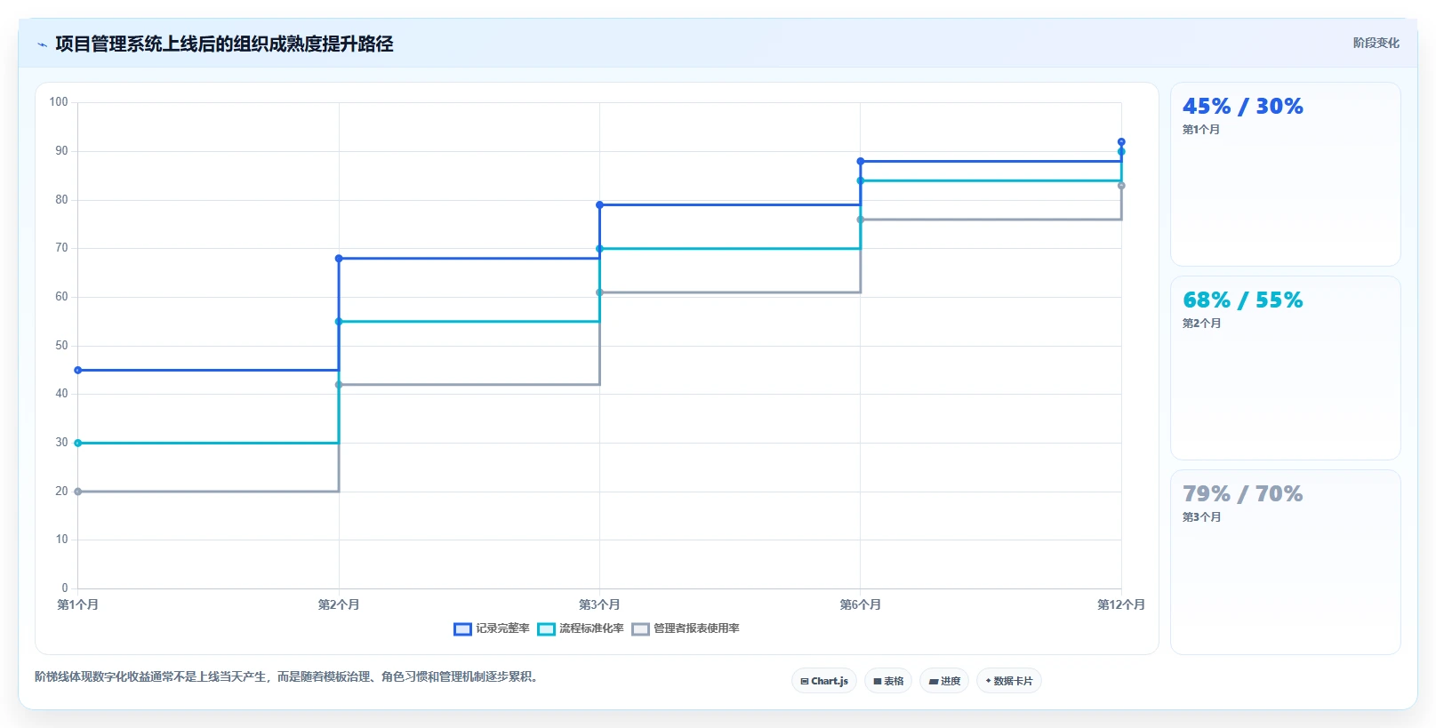Click the title 项目管理系统上线后的组织成熟度提升路径
This screenshot has height=728, width=1436.
tap(224, 44)
